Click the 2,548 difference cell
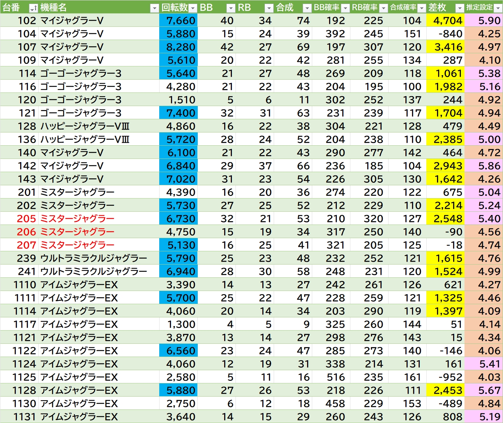The width and height of the screenshot is (503, 423). pos(445,219)
